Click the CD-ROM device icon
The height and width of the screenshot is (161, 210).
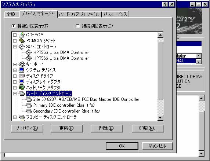[x=22, y=35]
